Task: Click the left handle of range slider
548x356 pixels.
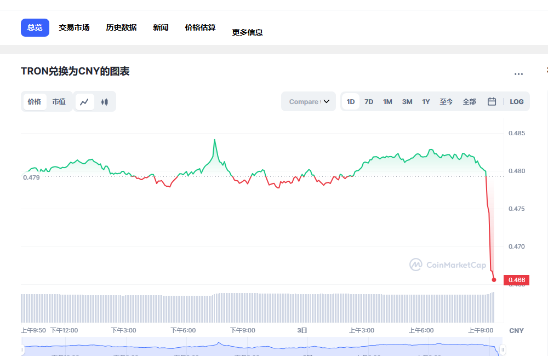Action: coord(22,349)
